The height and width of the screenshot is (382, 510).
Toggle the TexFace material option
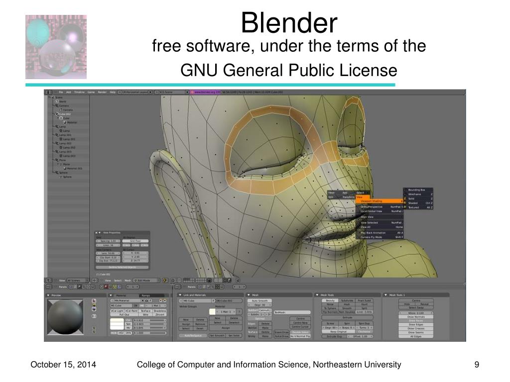point(146,311)
